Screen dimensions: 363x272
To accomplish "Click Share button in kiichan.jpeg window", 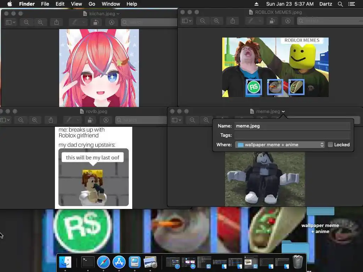I will coord(56,22).
